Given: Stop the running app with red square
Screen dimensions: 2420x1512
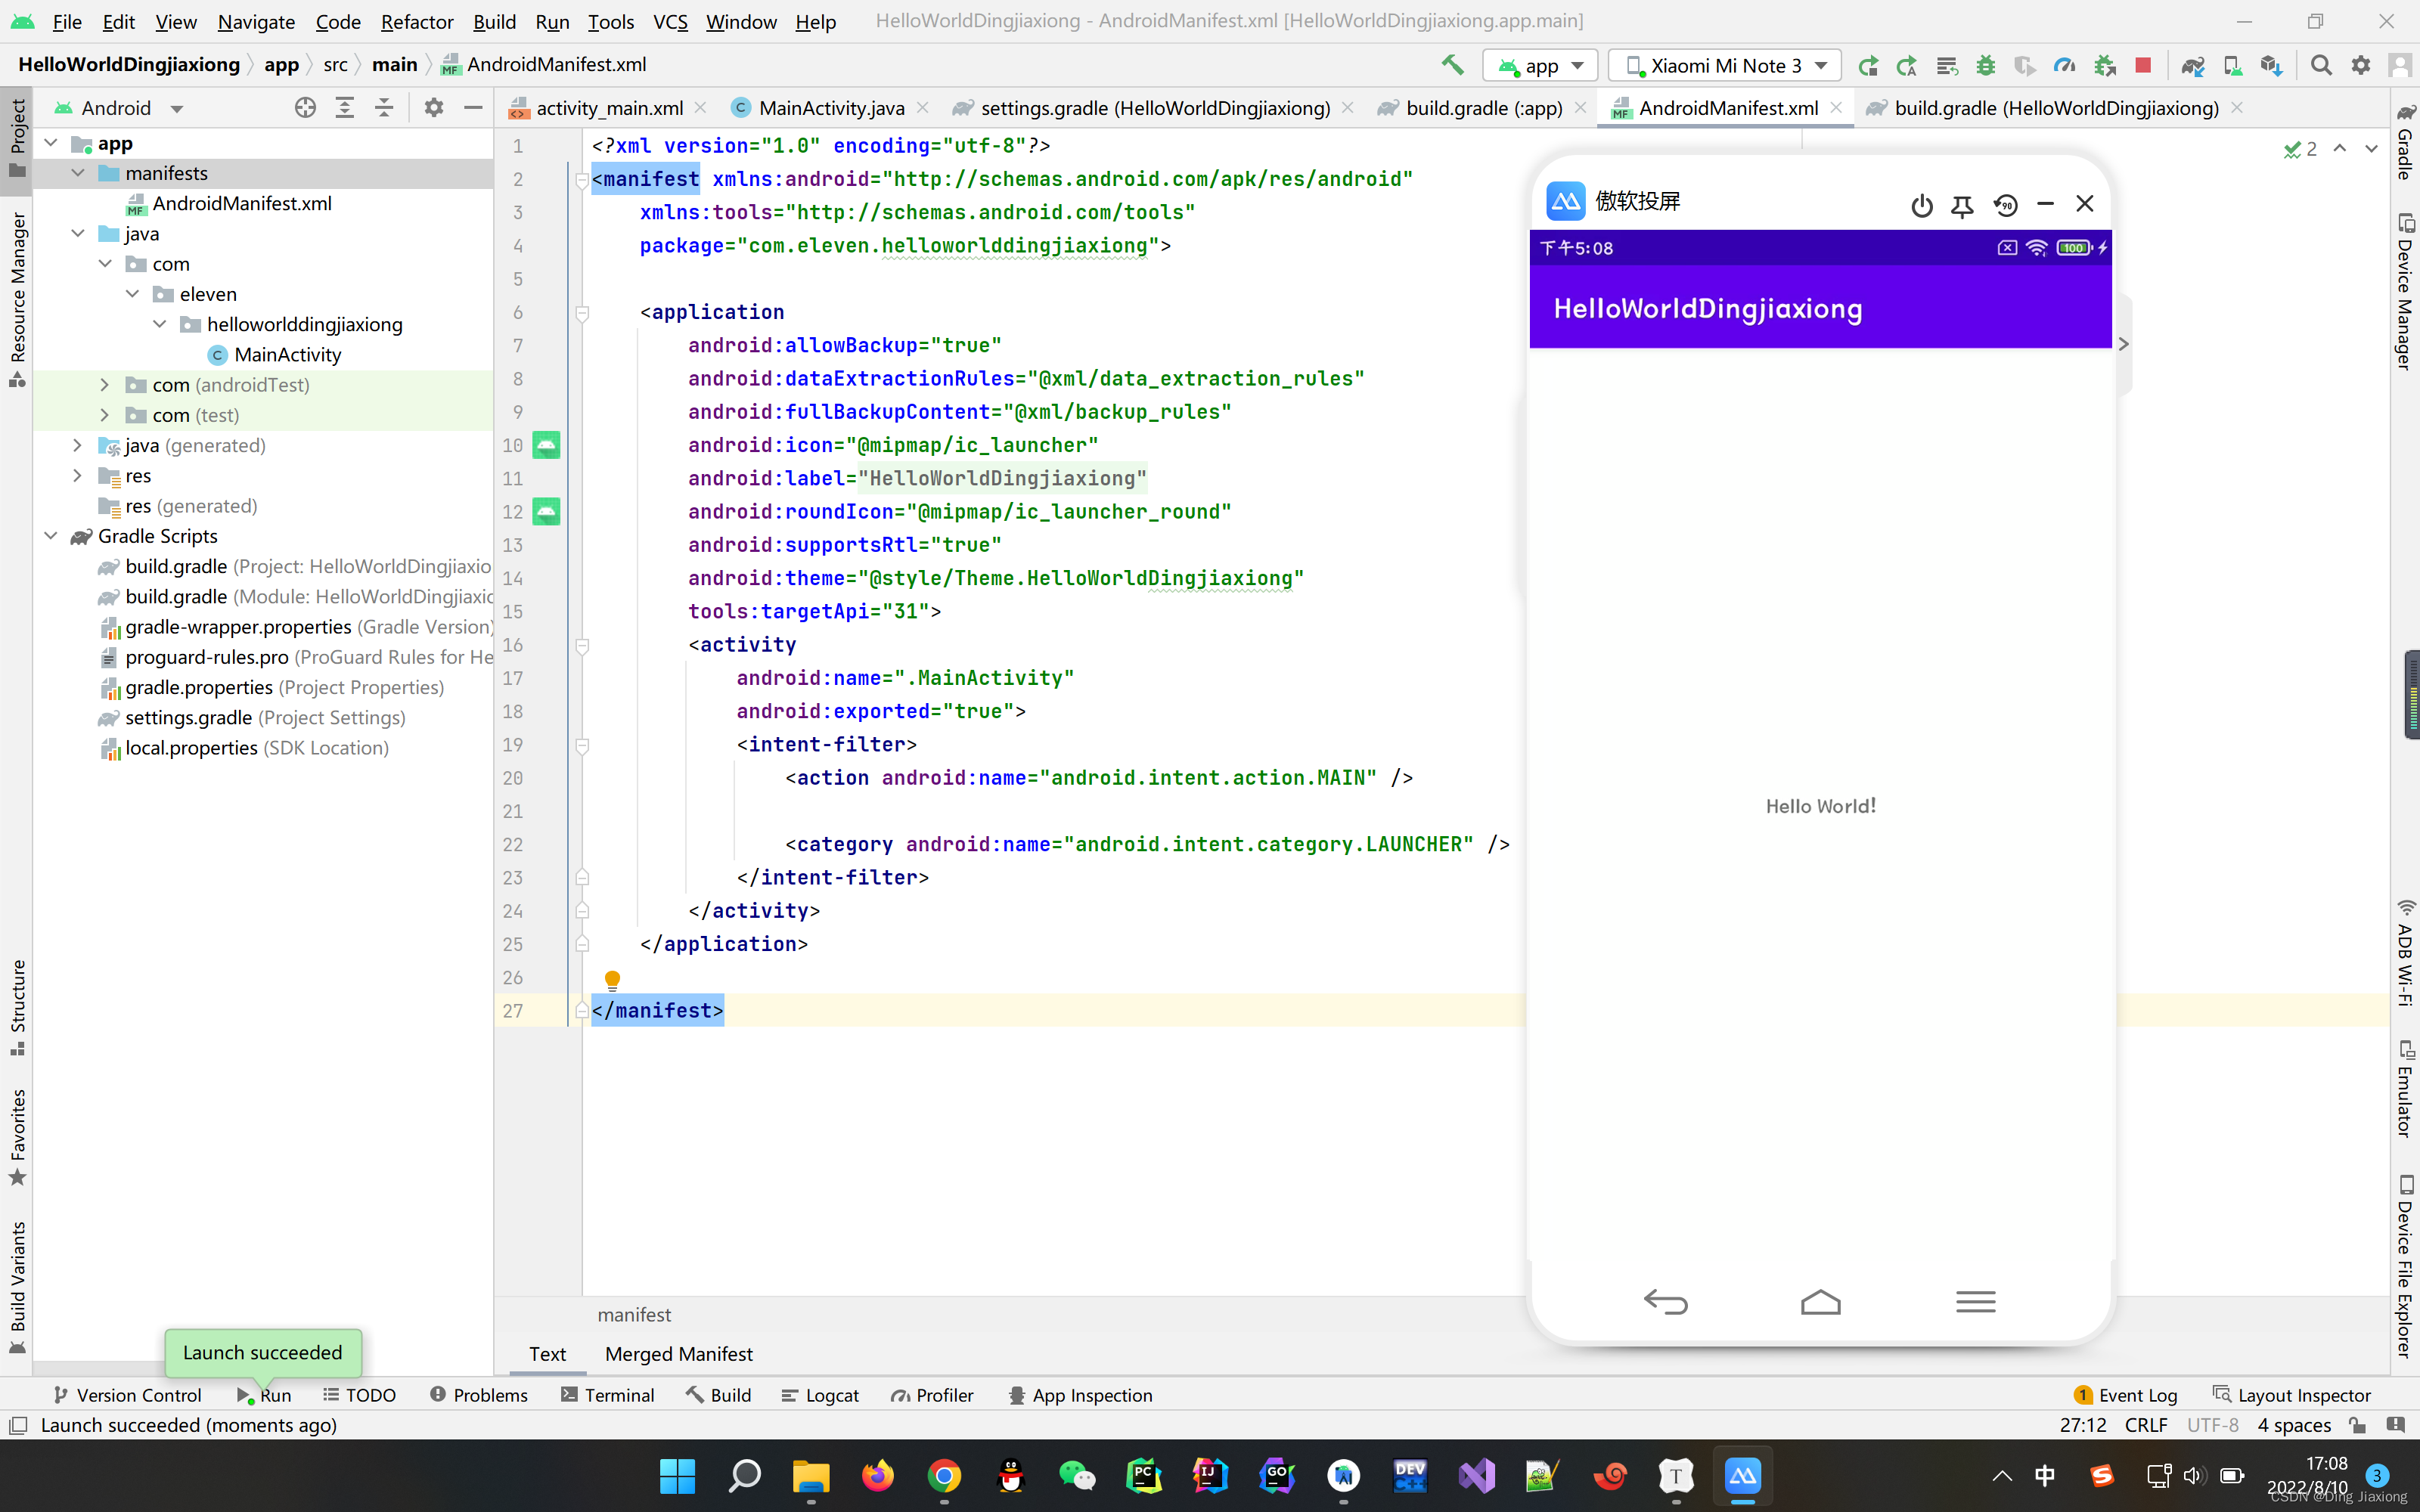Looking at the screenshot, I should click(x=2143, y=65).
